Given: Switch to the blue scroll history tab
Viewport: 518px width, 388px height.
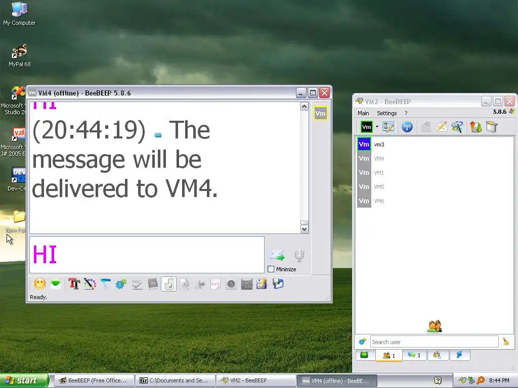Looking at the screenshot, I should [x=459, y=355].
